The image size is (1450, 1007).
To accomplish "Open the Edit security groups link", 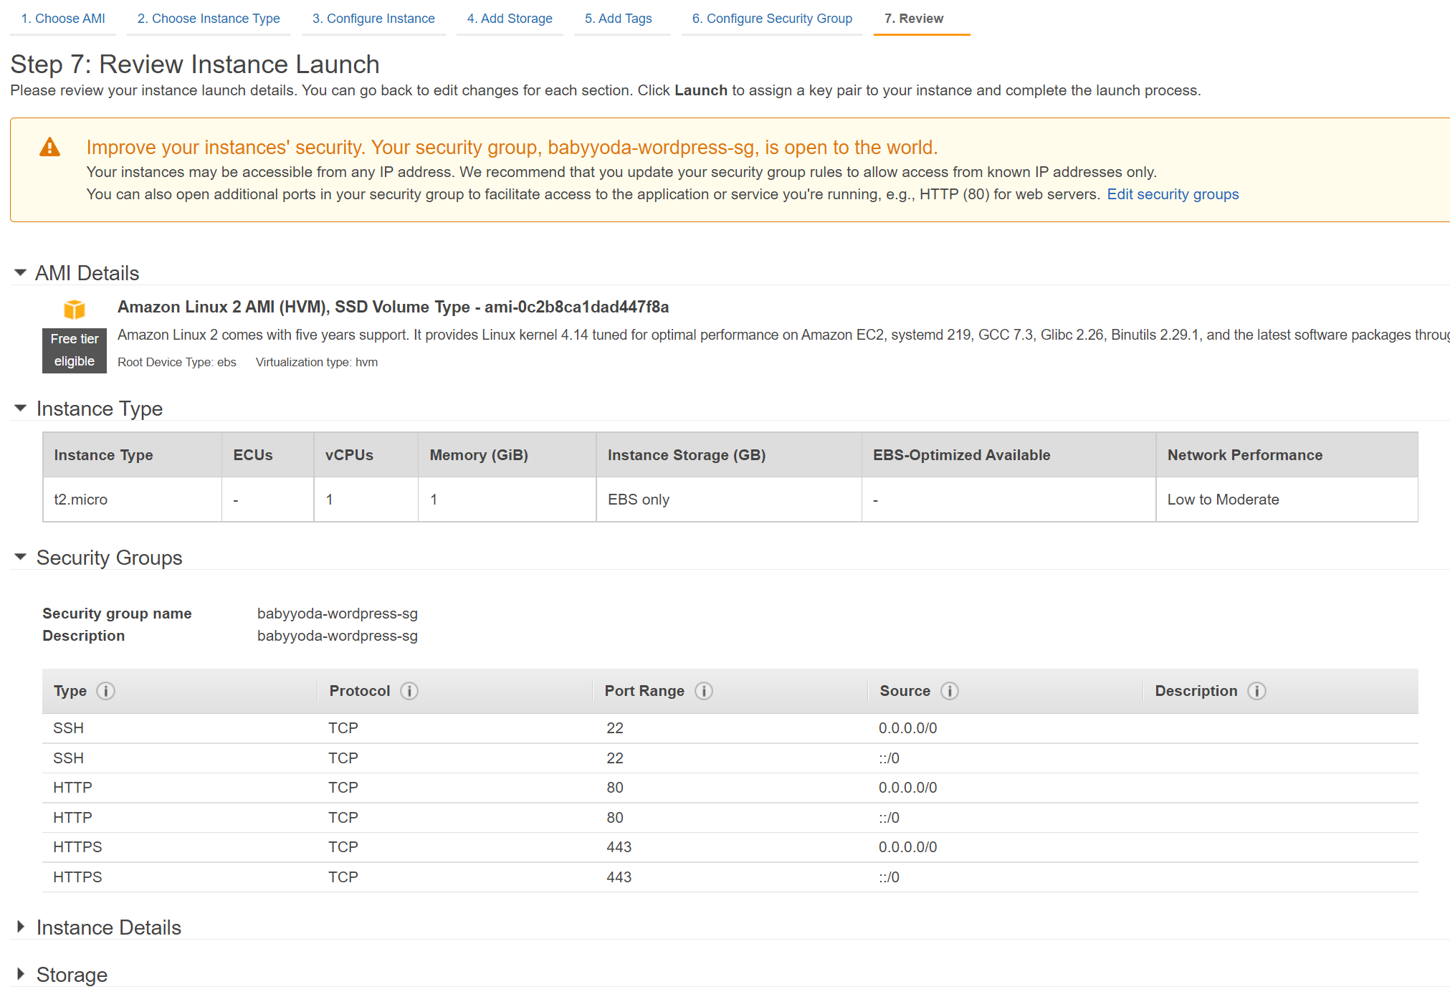I will pos(1173,194).
